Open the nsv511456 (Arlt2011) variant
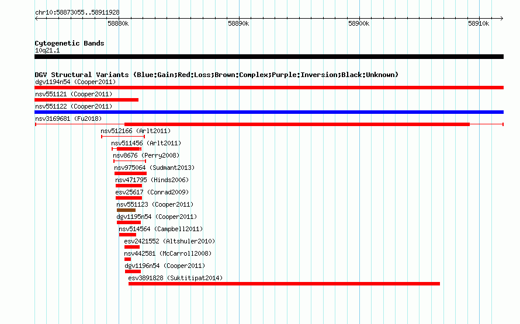Image resolution: width=520 pixels, height=324 pixels. point(146,143)
